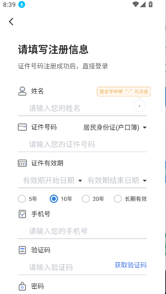Click the 获取验证码 link

(x=131, y=265)
